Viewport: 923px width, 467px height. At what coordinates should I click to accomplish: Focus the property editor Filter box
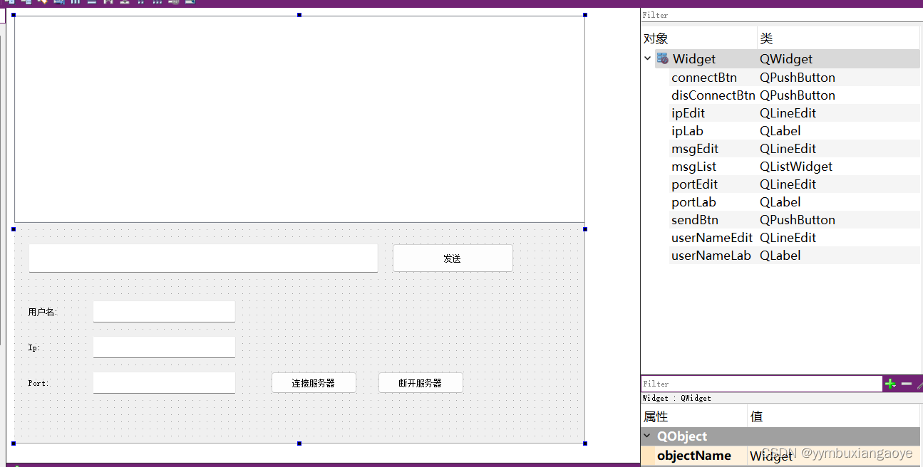(x=761, y=384)
